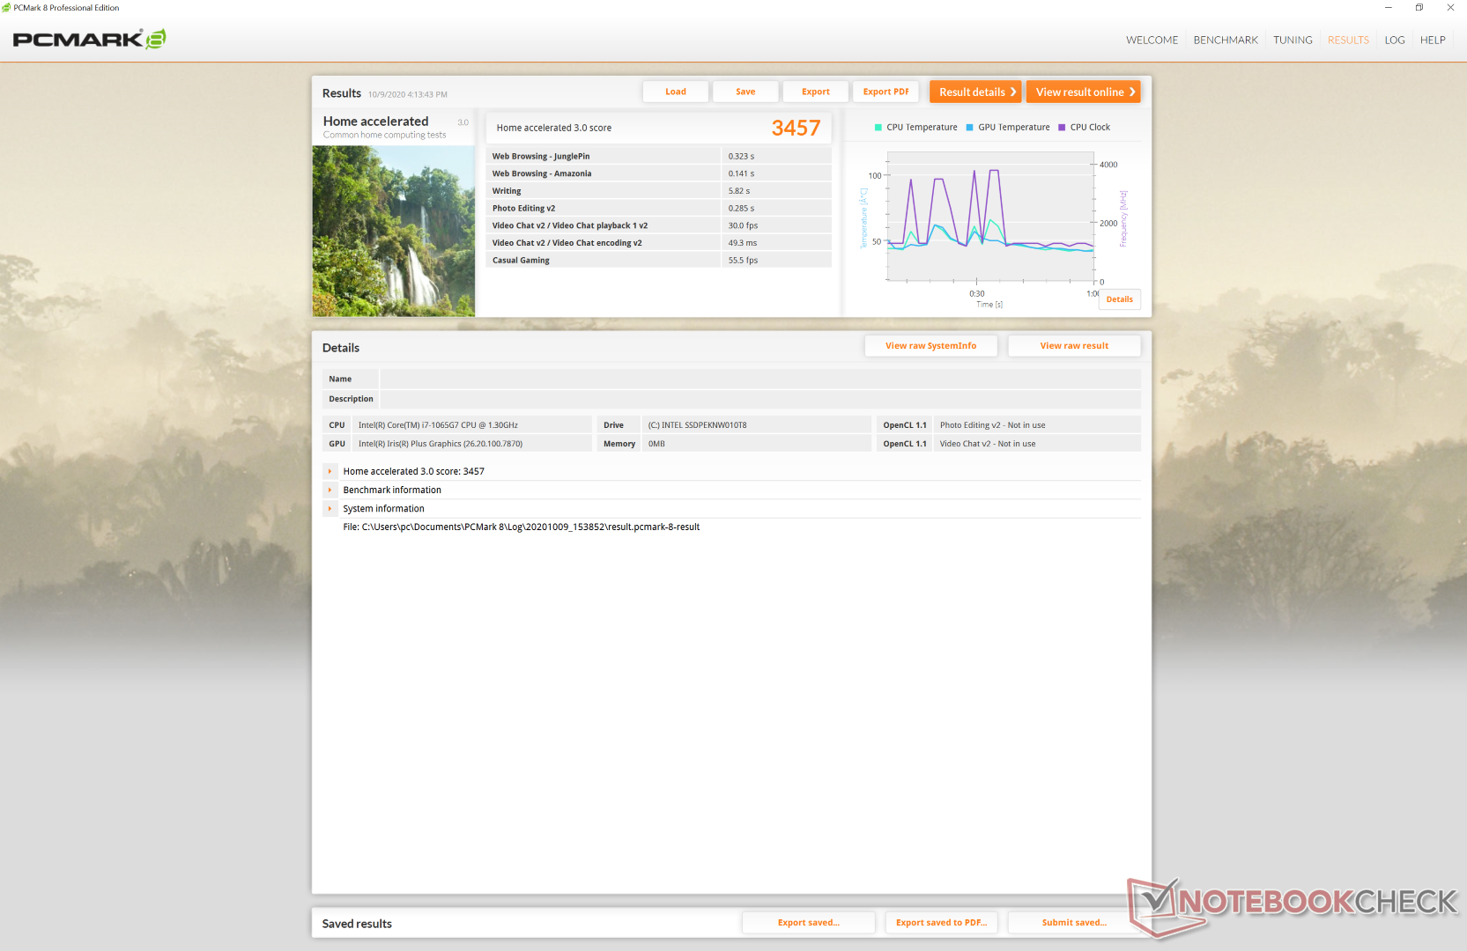The image size is (1467, 951).
Task: Select Web Browsing - JunglePin row
Action: pyautogui.click(x=658, y=157)
